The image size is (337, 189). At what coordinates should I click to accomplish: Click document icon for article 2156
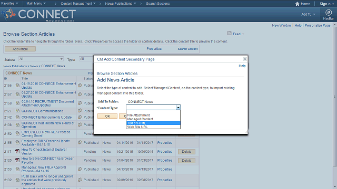17,85
